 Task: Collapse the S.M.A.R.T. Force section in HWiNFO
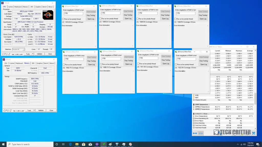[x=194, y=114]
